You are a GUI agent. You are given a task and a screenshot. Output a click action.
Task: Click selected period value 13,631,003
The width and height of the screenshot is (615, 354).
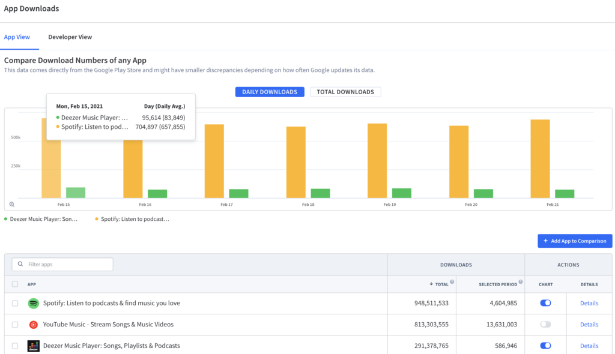(501, 324)
